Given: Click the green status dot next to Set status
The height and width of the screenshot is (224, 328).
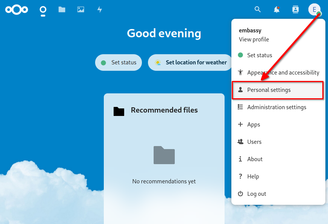Looking at the screenshot, I should pos(240,55).
